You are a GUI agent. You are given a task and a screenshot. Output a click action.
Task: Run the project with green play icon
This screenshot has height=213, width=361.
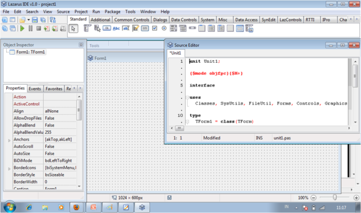point(23,28)
